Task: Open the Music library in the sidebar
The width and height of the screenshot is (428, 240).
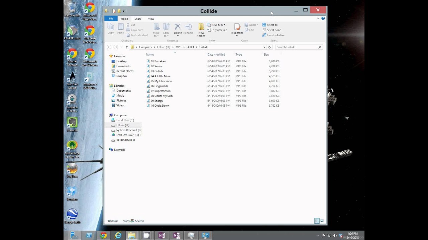Action: coord(120,96)
